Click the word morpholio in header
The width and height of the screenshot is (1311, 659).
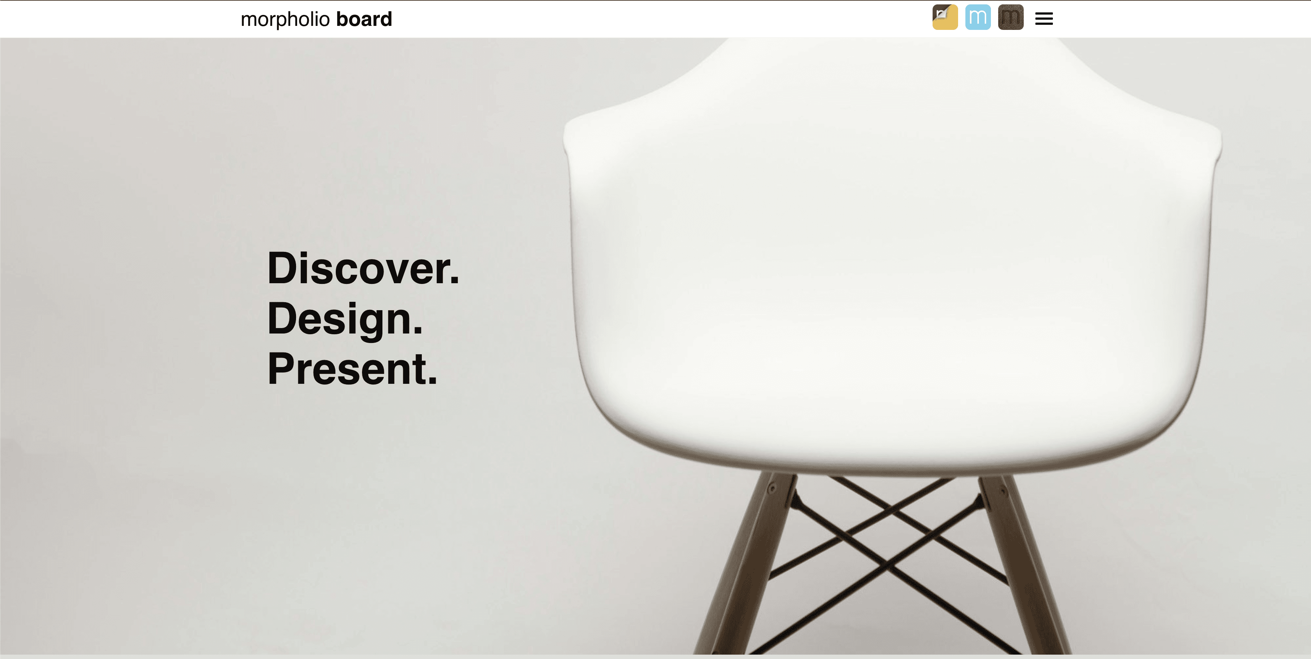click(285, 20)
